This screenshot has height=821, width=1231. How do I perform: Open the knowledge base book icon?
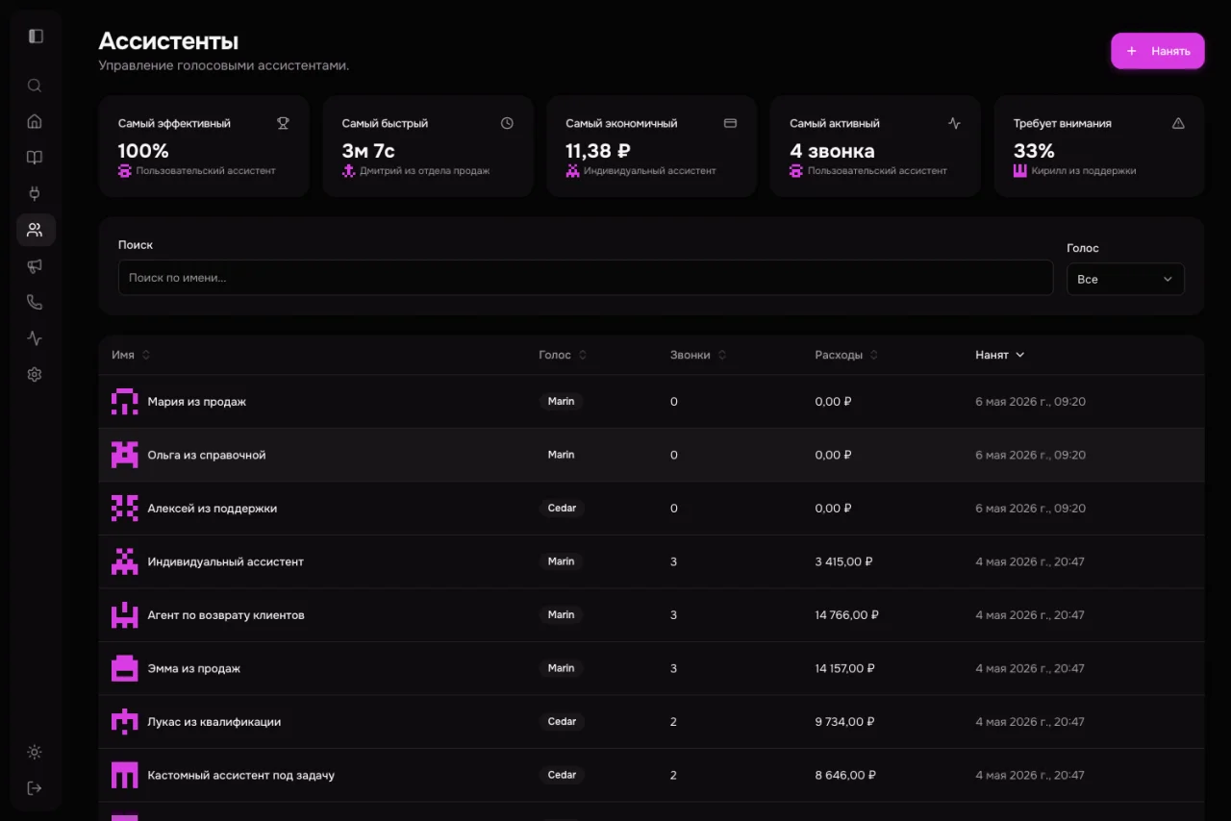pos(35,158)
